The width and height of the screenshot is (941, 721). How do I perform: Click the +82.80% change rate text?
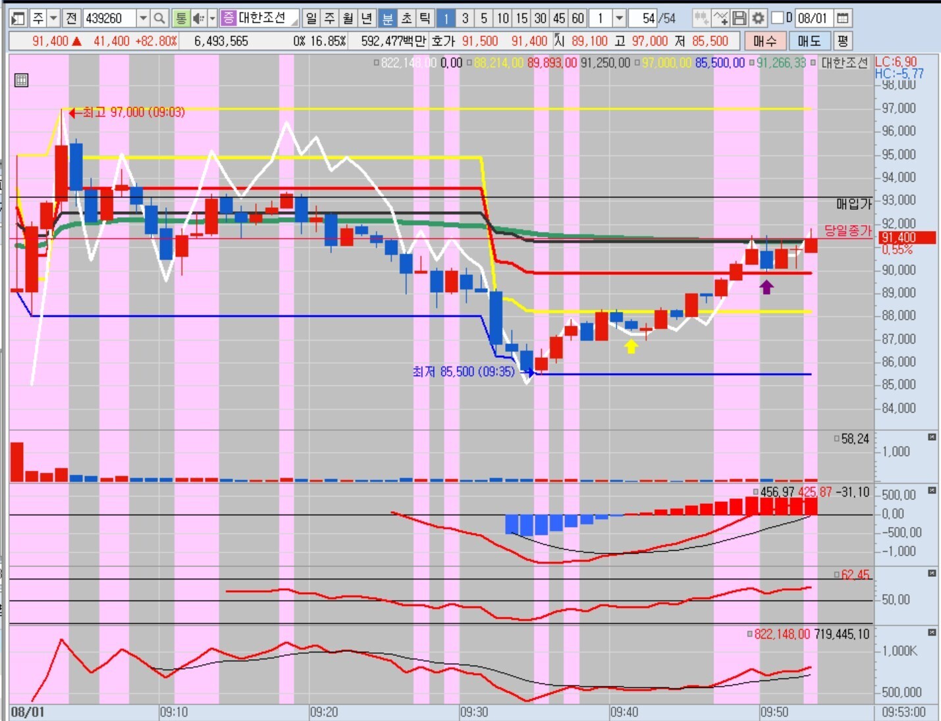tap(156, 41)
